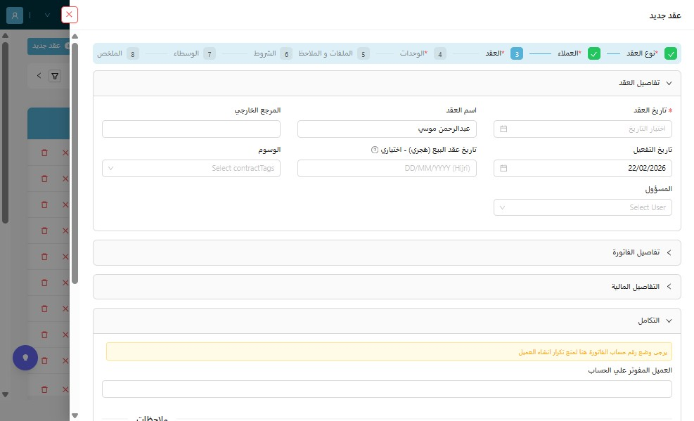694x421 pixels.
Task: Close the عقد جديد drawer with red X
Action: (69, 15)
